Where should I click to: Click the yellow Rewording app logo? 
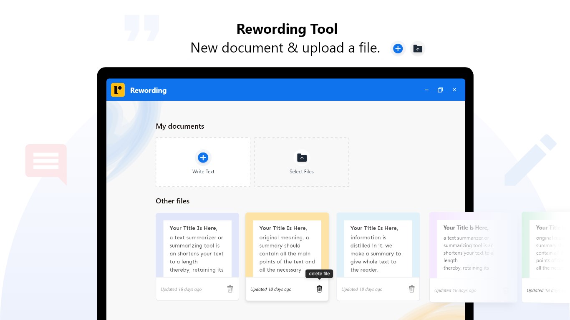point(118,90)
